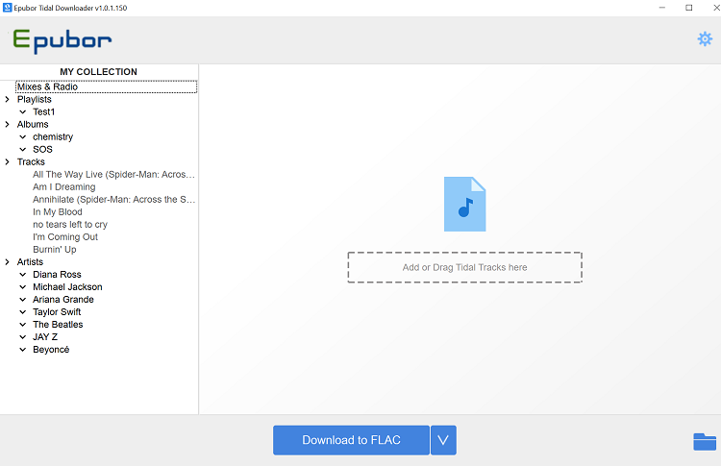Screen dimensions: 721x466
Task: Select the Tracks label
Action: pyautogui.click(x=31, y=161)
